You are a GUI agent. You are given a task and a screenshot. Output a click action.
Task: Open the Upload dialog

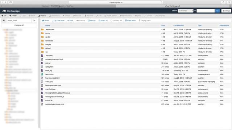tap(42, 16)
